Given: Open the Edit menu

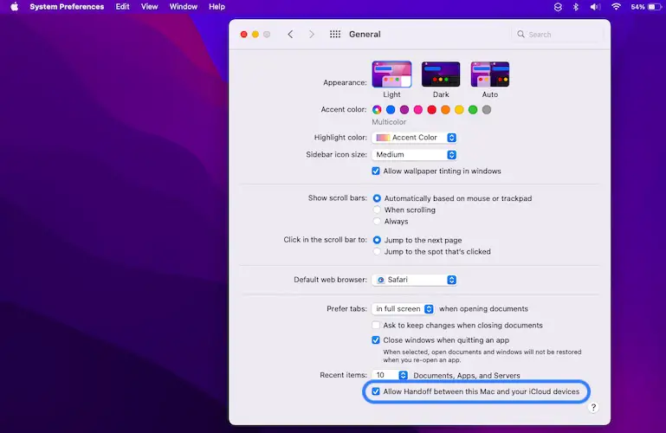Looking at the screenshot, I should tap(122, 6).
